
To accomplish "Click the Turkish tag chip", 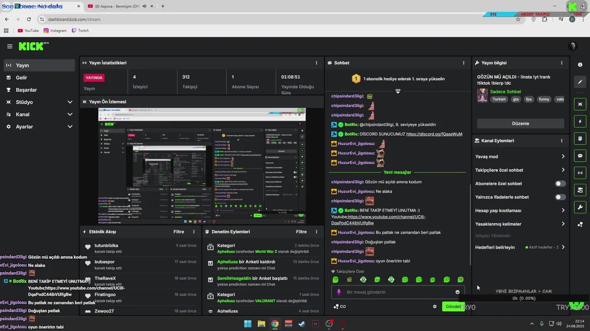I will (x=499, y=99).
